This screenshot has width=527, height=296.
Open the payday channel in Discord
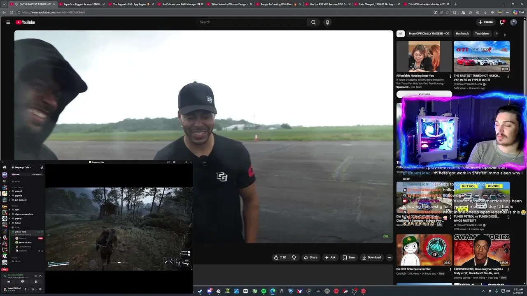17,218
